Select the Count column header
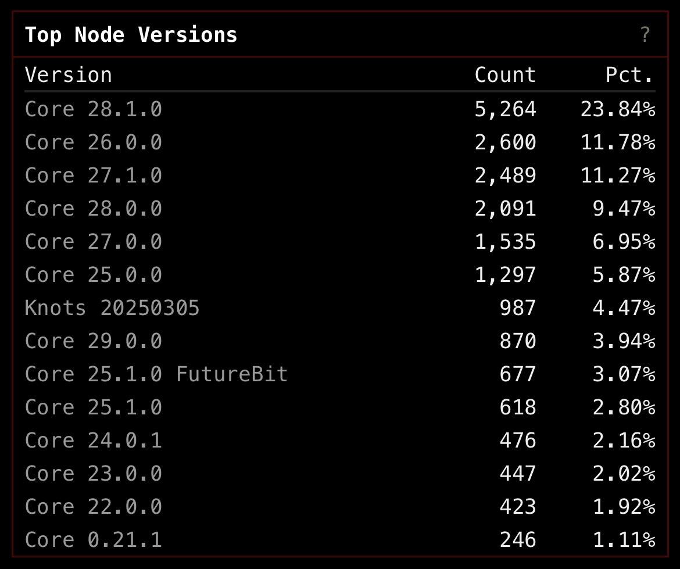 505,74
